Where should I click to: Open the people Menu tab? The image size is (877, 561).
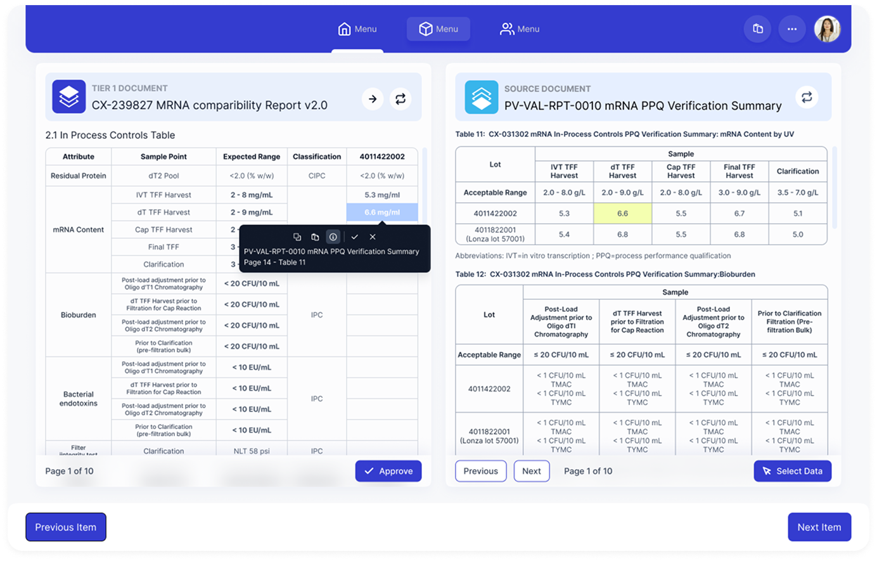[x=520, y=29]
